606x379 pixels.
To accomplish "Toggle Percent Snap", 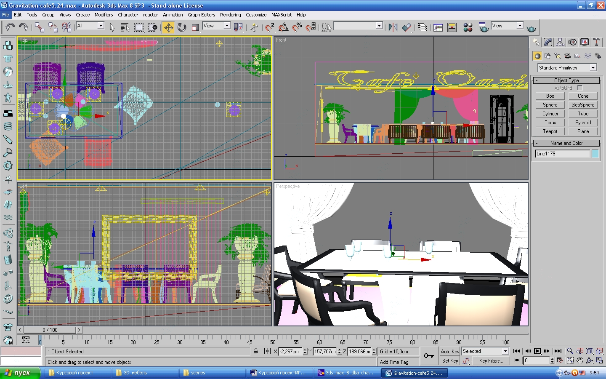I will tap(297, 27).
